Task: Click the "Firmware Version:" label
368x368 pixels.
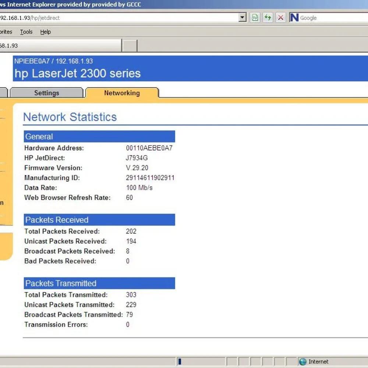Action: 53,167
